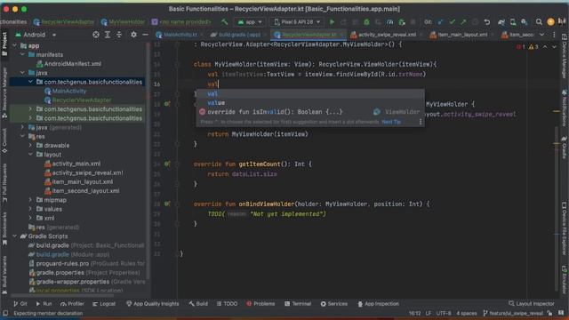This screenshot has width=569, height=320.
Task: Open the app run configuration dropdown
Action: (250, 21)
